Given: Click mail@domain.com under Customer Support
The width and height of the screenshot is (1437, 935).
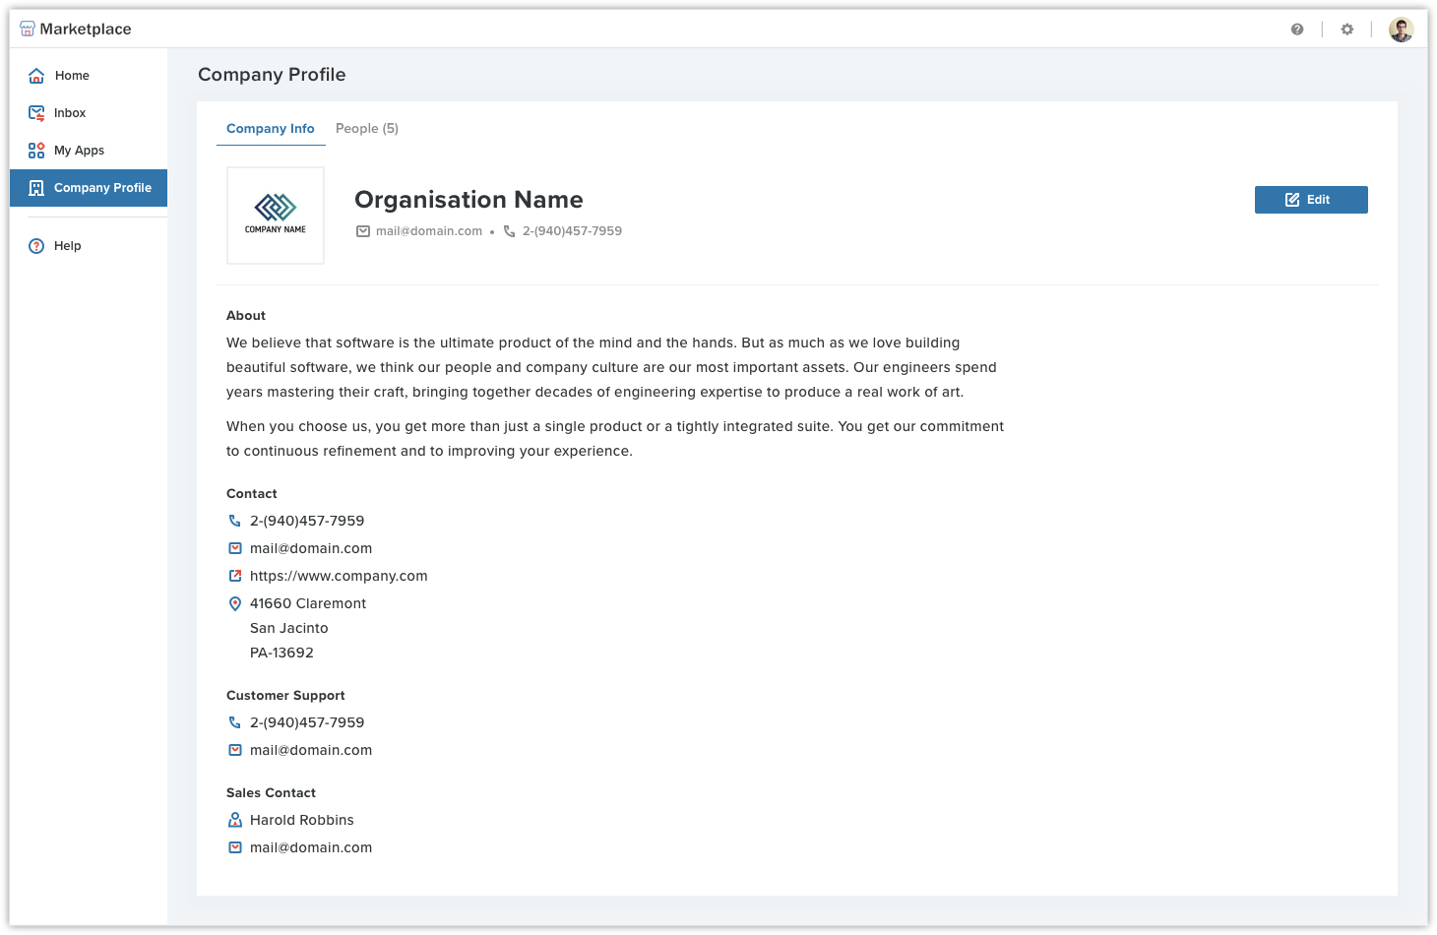Looking at the screenshot, I should tap(311, 749).
